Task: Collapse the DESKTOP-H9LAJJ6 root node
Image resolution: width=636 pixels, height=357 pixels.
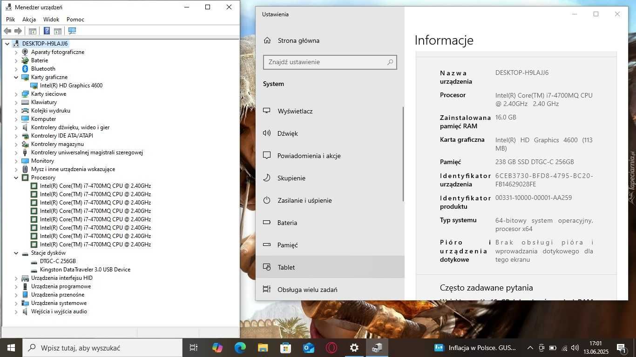Action: tap(7, 44)
